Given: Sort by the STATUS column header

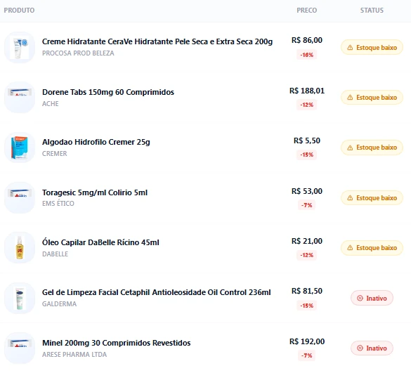Looking at the screenshot, I should pyautogui.click(x=372, y=11).
